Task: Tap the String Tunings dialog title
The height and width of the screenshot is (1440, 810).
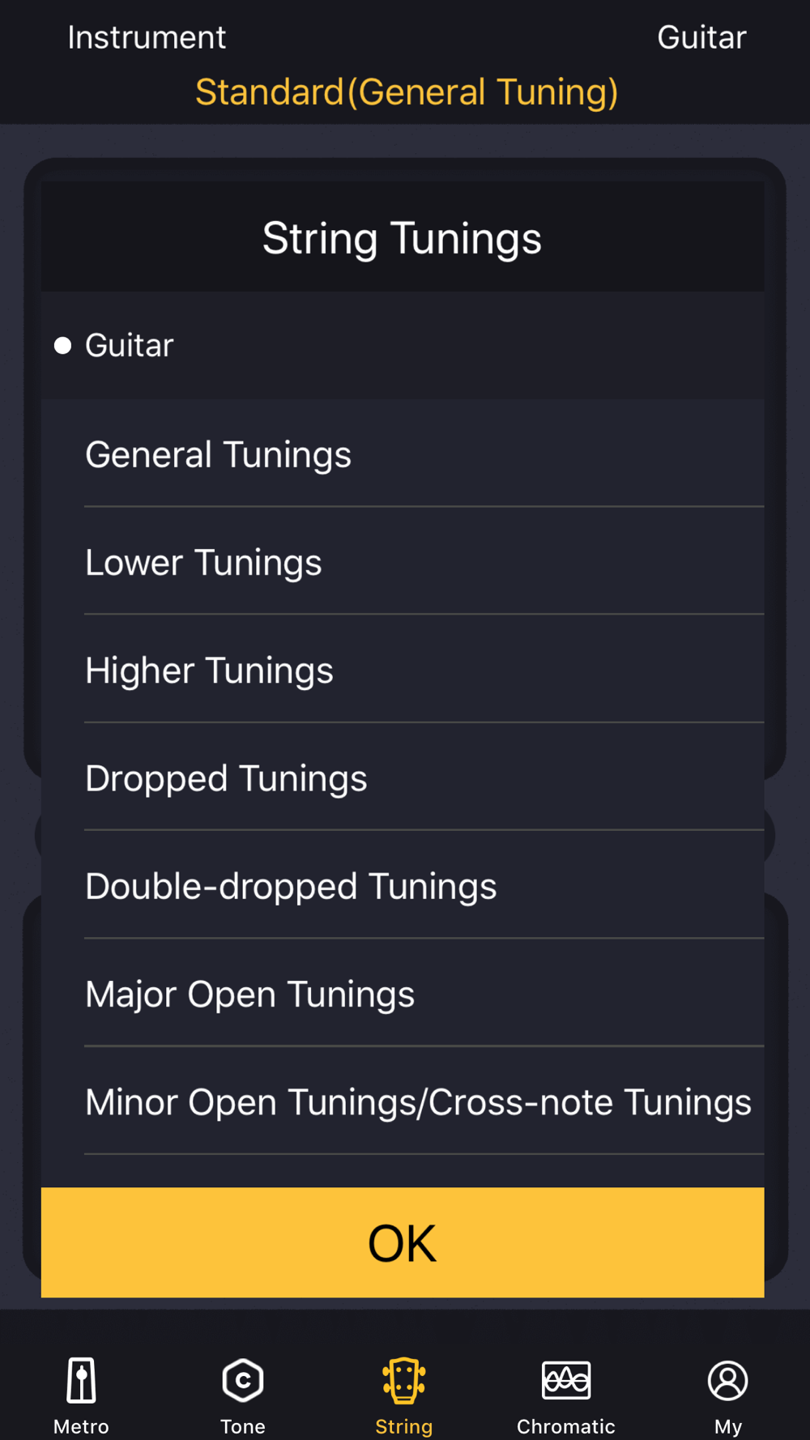Action: point(402,239)
